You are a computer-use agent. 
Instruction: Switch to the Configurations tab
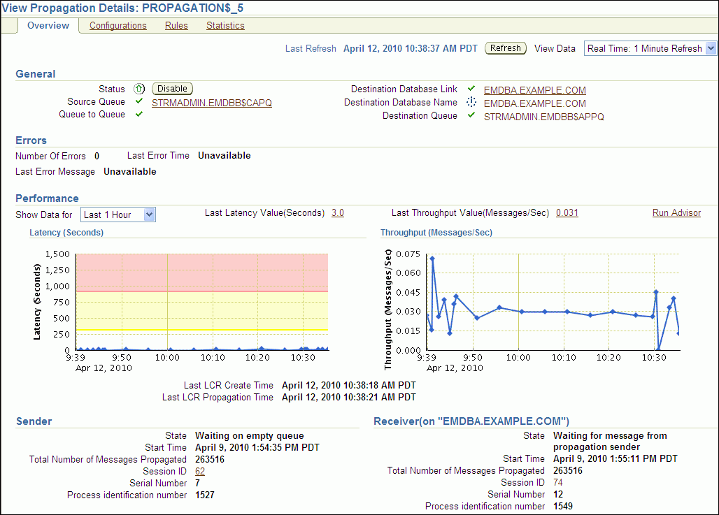point(118,26)
